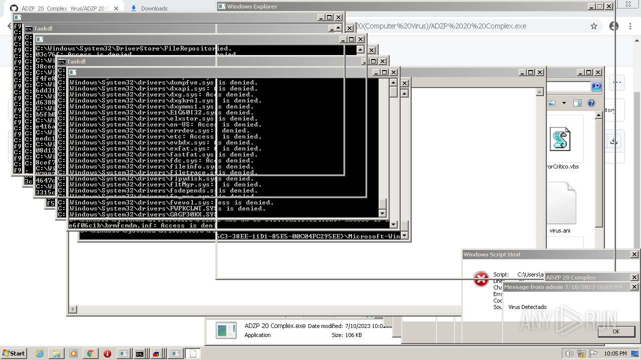Open the network status tray icon
Image resolution: width=641 pixels, height=360 pixels.
point(581,353)
